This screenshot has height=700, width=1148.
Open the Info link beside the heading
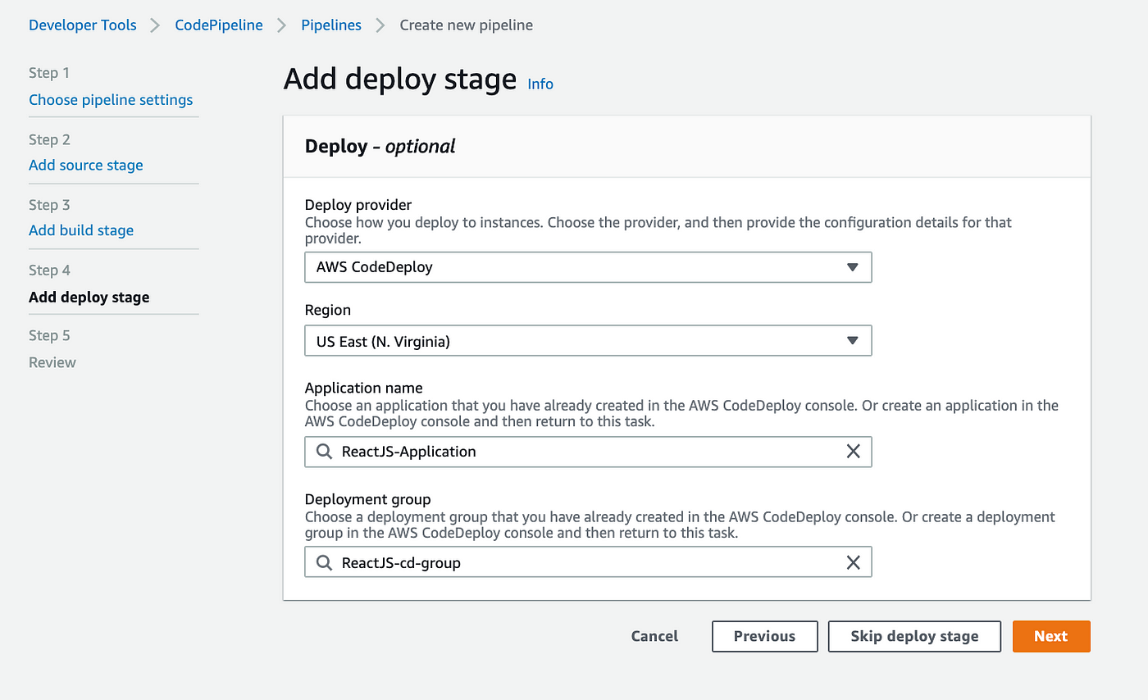coord(540,84)
